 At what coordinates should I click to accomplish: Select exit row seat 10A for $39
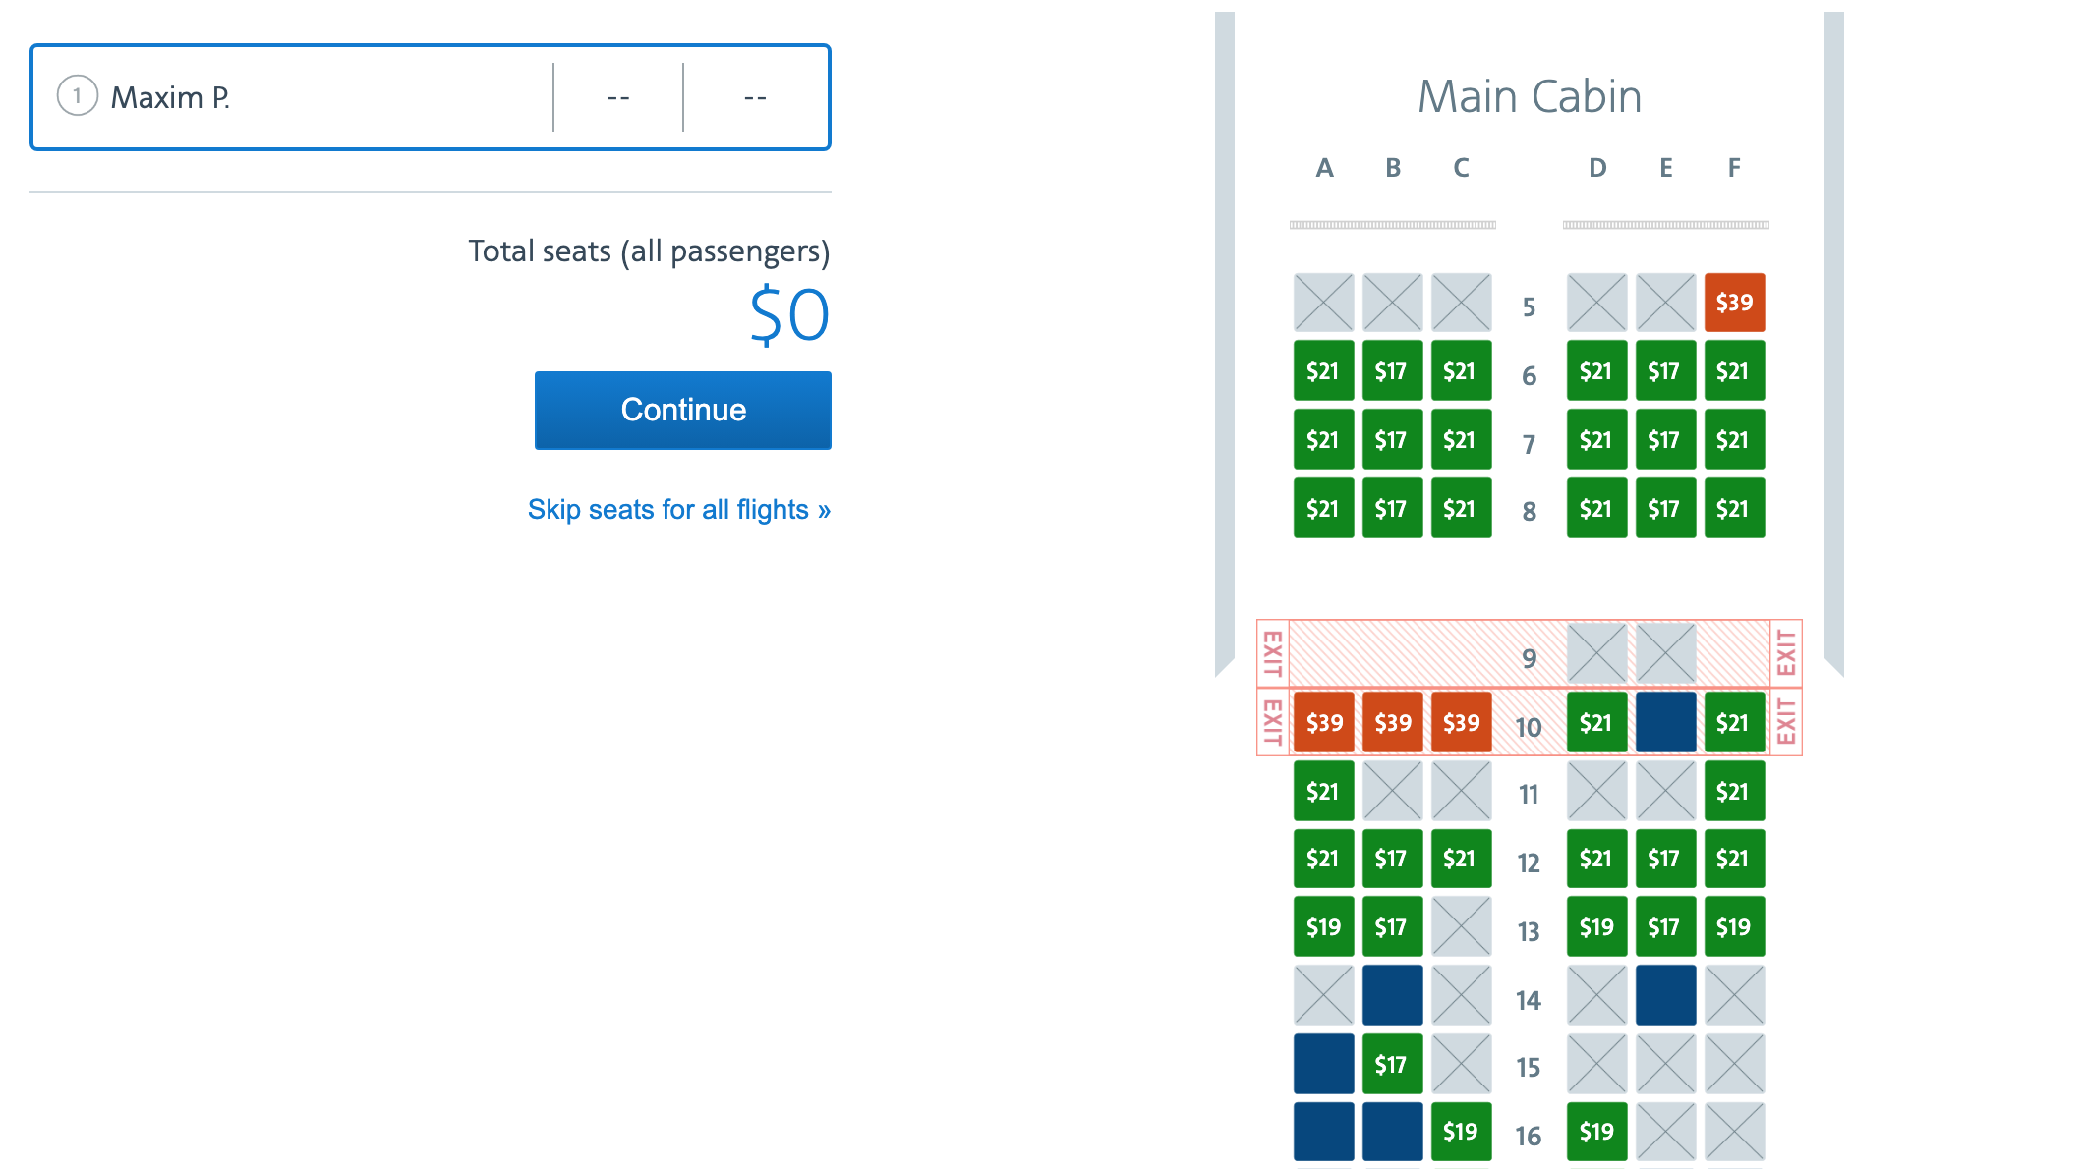(1323, 722)
